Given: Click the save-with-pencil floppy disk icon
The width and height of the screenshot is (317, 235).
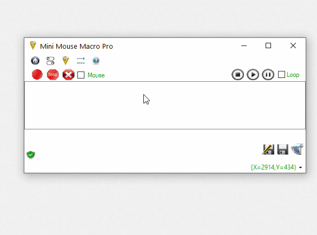Looking at the screenshot, I should (268, 149).
